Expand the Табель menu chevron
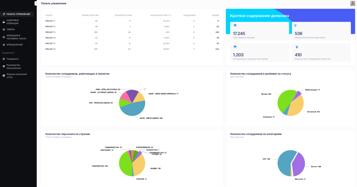This screenshot has height=187, width=357. (31, 30)
